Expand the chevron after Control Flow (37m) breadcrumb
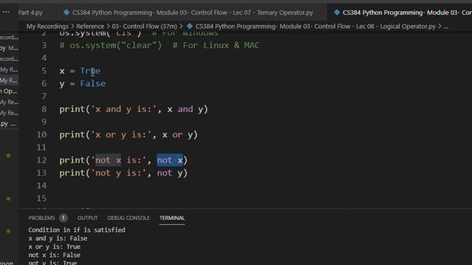 pos(181,26)
